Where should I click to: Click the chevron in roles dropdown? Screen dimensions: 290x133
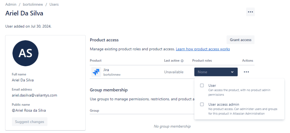point(232,72)
